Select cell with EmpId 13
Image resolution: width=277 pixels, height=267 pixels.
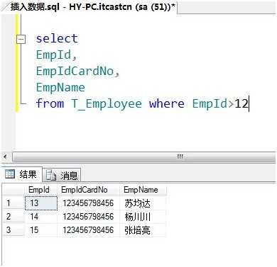[41, 203]
